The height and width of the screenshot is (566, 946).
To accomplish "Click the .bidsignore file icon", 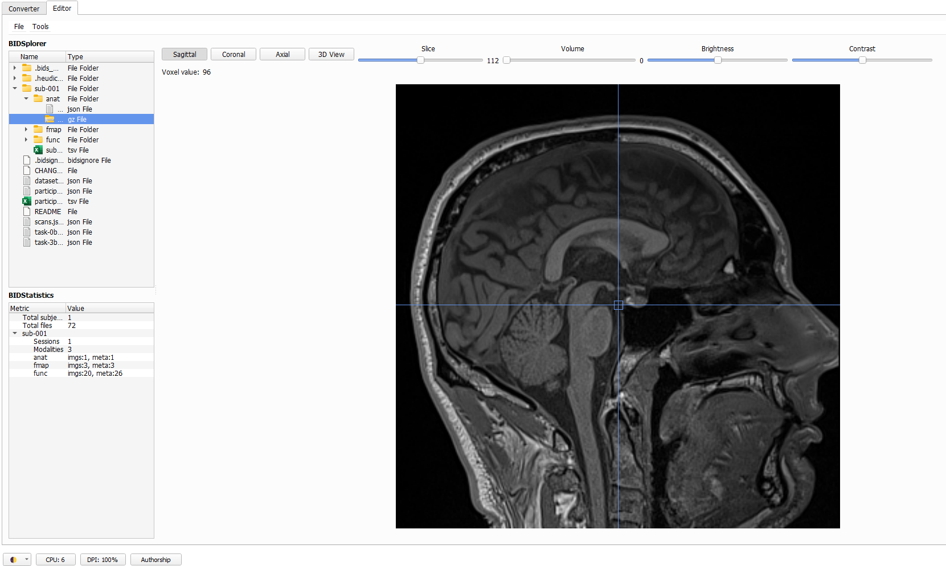I will tap(27, 161).
